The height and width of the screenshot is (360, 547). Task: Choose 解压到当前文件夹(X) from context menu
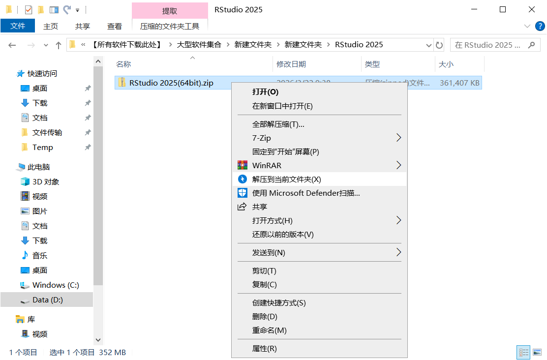[319, 180]
